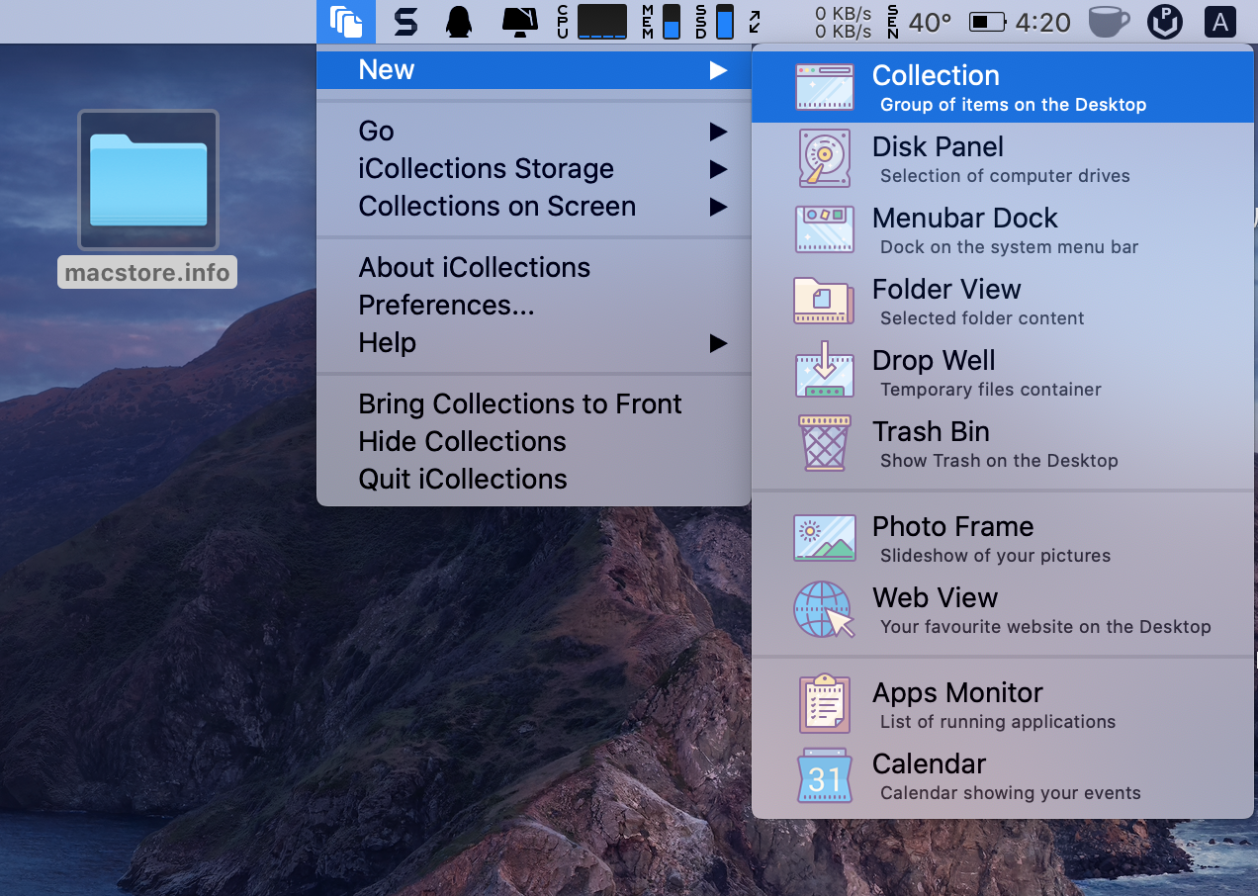The height and width of the screenshot is (896, 1258).
Task: Expand the iCollections Storage submenu arrow
Action: pos(718,169)
